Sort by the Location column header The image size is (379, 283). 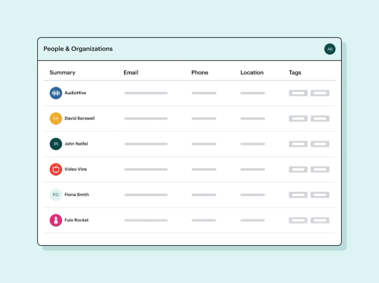point(252,73)
